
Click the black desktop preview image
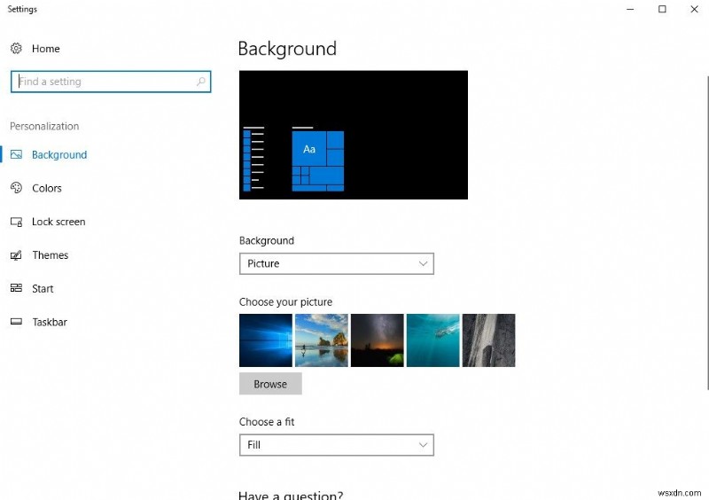[354, 135]
